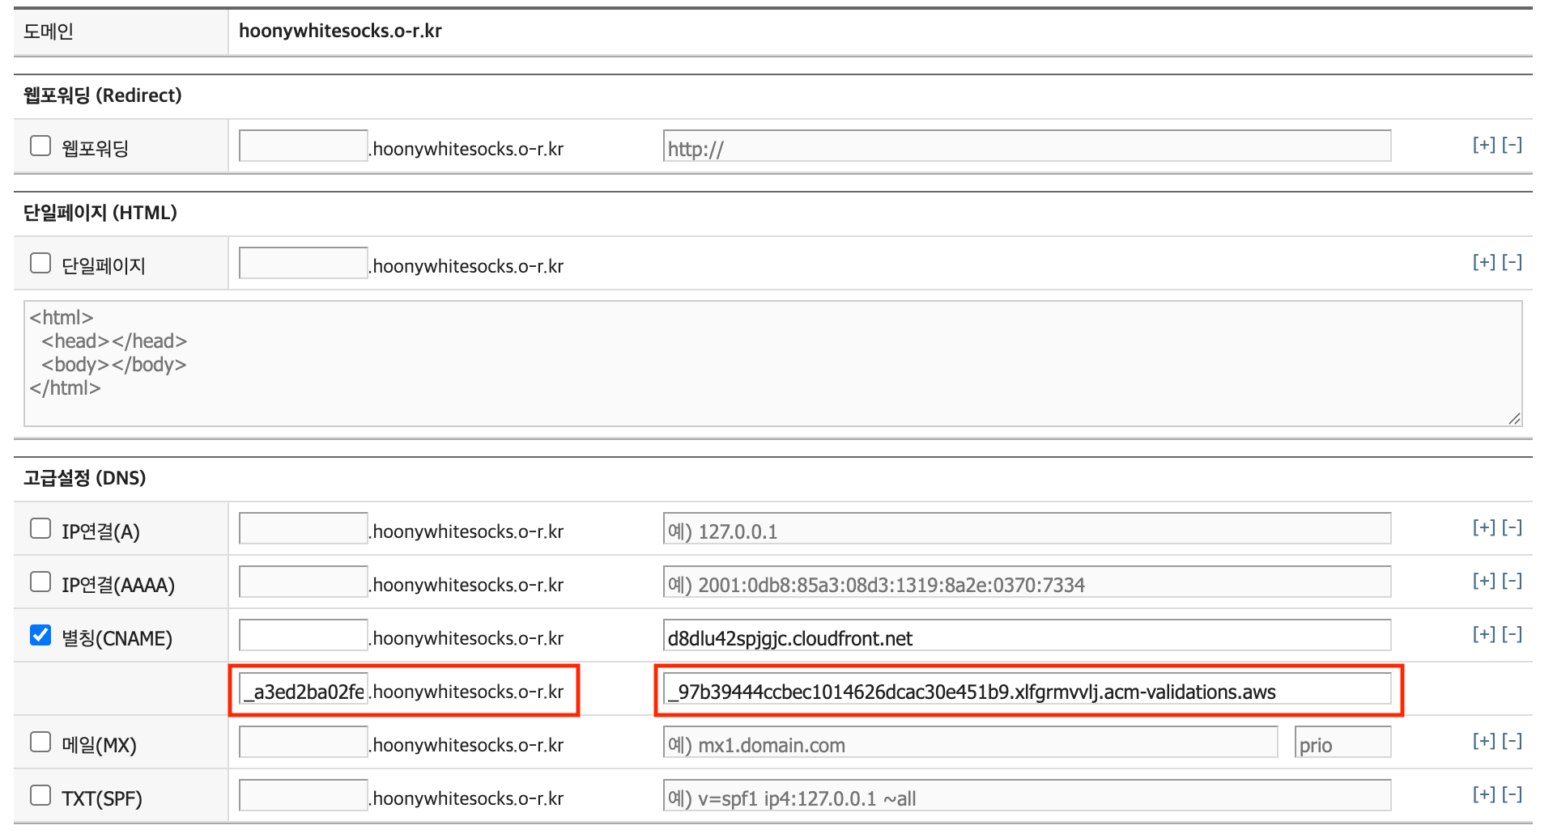Add a CNAME row using [+]
The width and height of the screenshot is (1553, 838).
pos(1483,635)
